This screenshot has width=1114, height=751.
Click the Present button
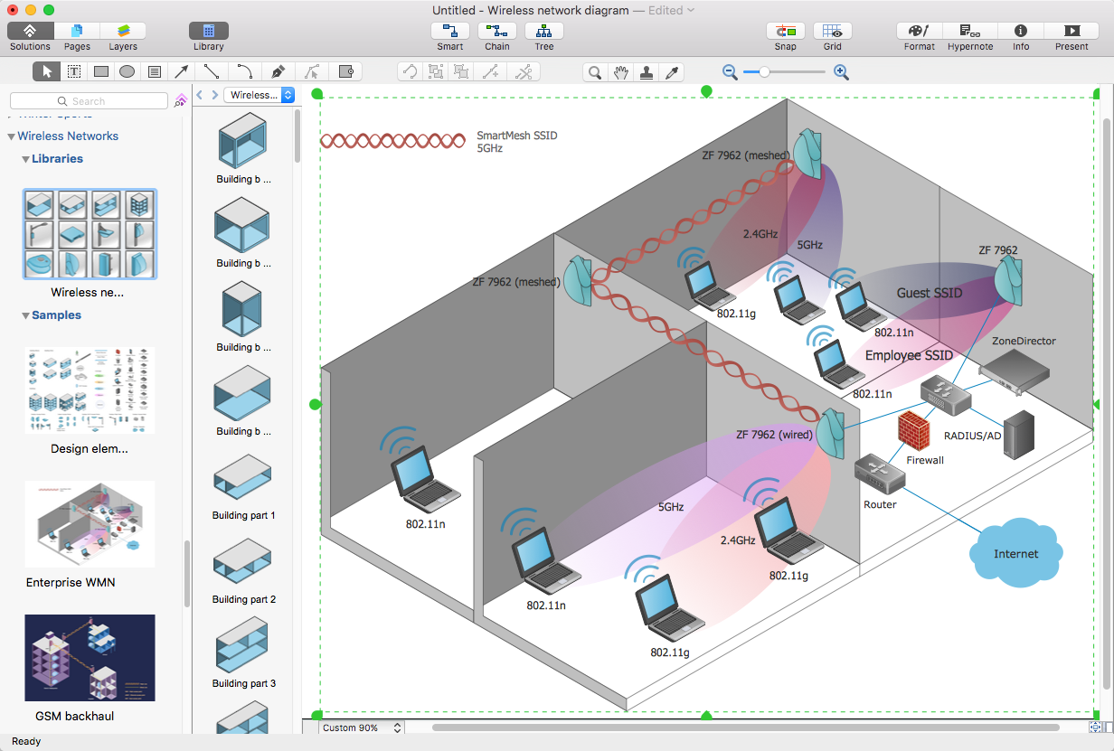pos(1072,32)
